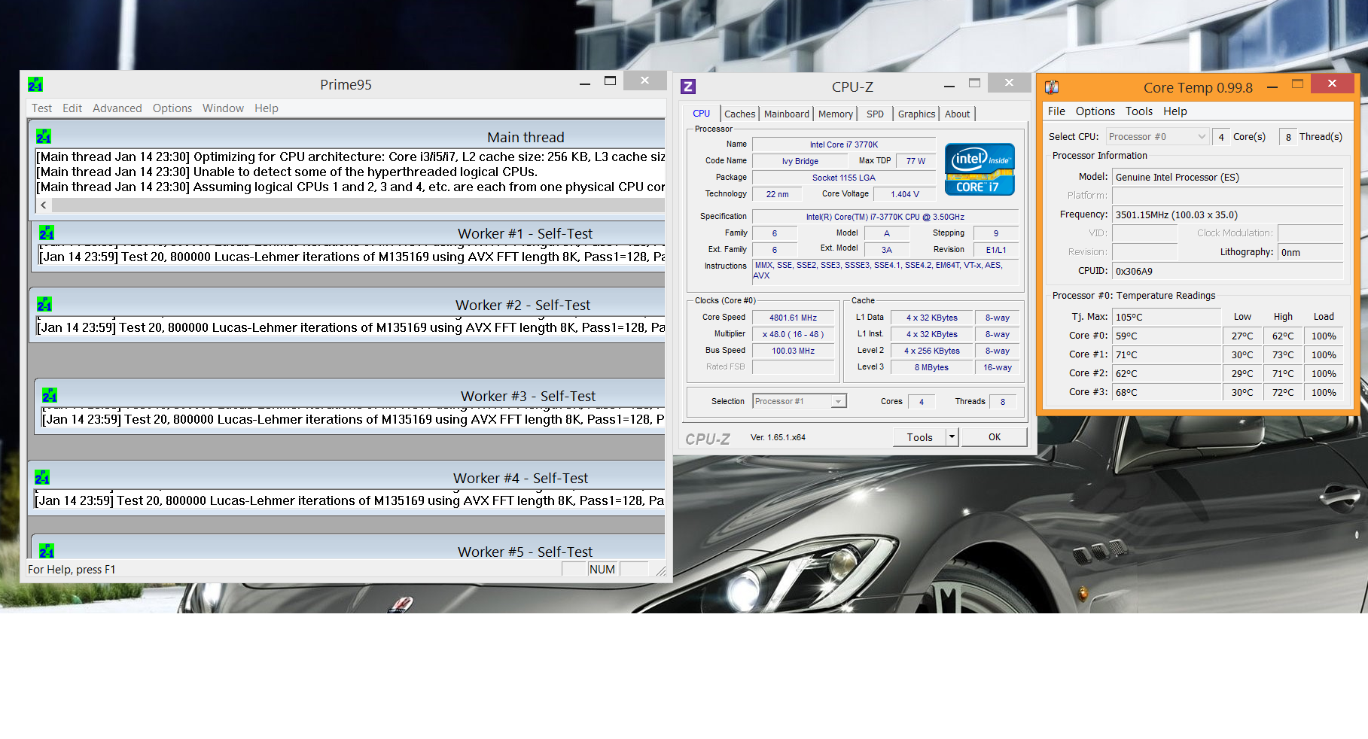Click the Prime95 window resize grip
1368x739 pixels.
coord(660,571)
